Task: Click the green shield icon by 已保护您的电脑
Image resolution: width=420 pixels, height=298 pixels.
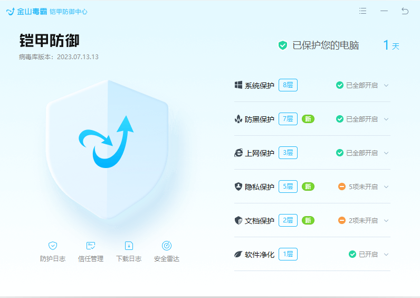Action: 283,45
